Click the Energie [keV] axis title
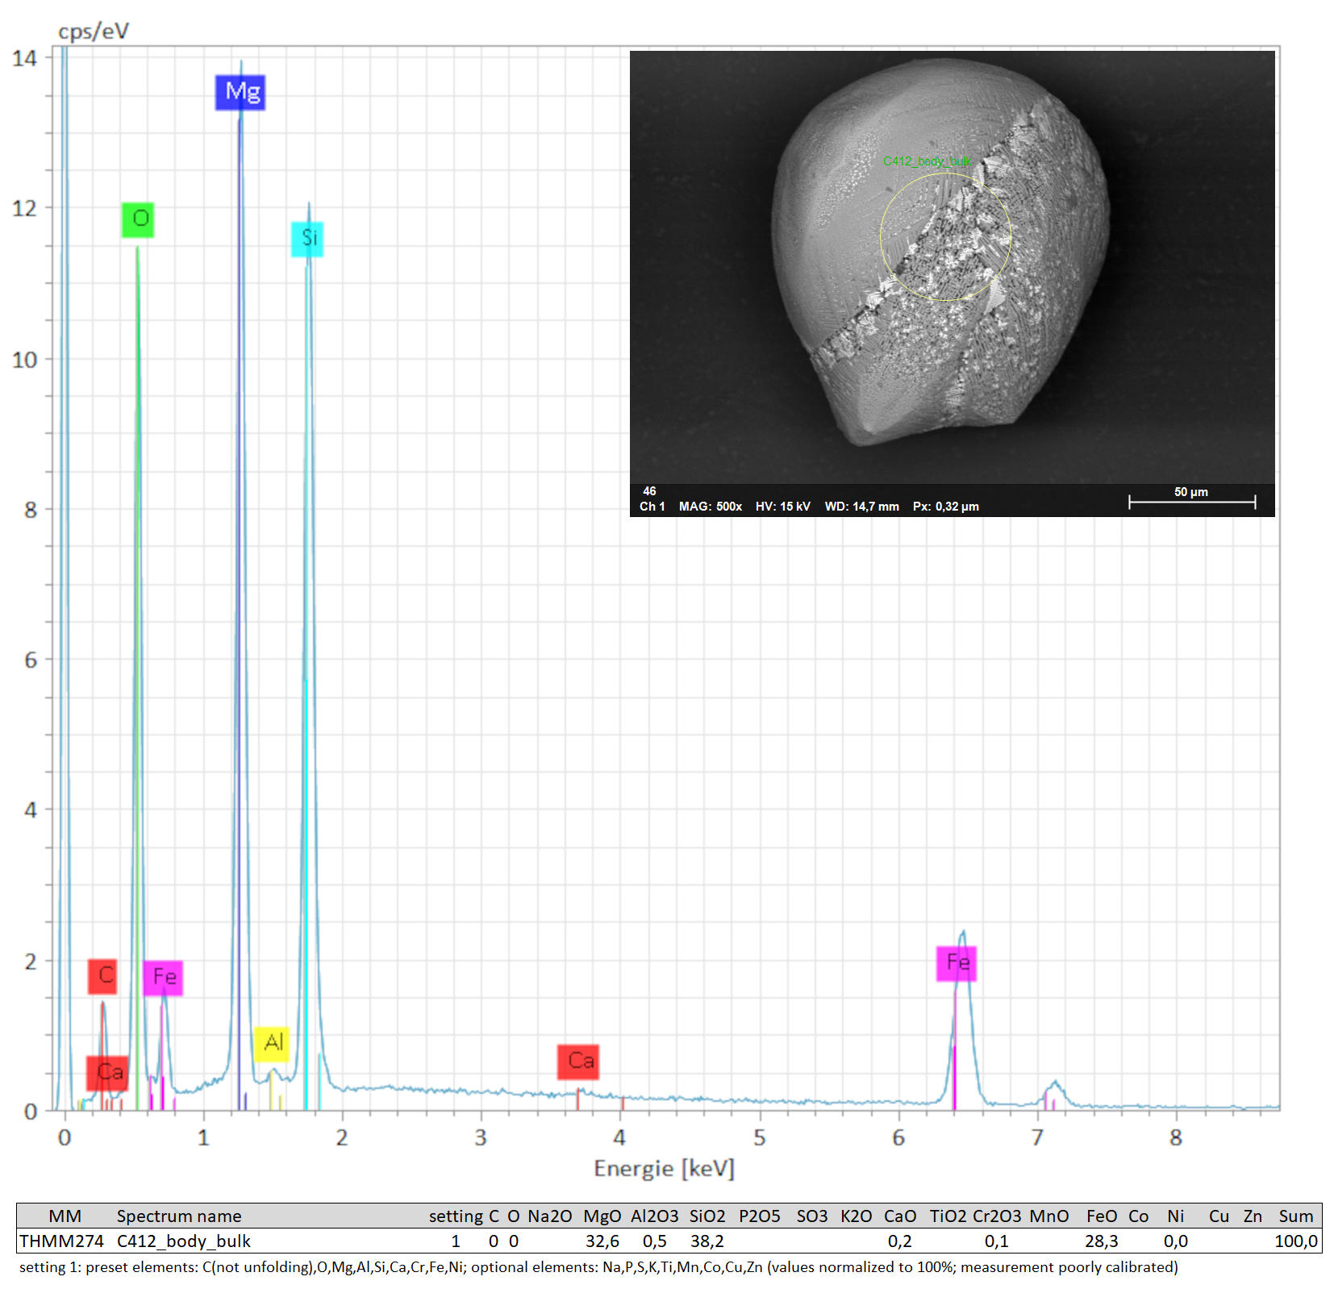Viewport: 1334px width, 1289px height. [x=664, y=1169]
